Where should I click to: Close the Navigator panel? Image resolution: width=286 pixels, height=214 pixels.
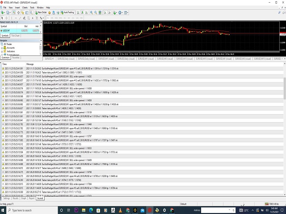click(x=41, y=41)
